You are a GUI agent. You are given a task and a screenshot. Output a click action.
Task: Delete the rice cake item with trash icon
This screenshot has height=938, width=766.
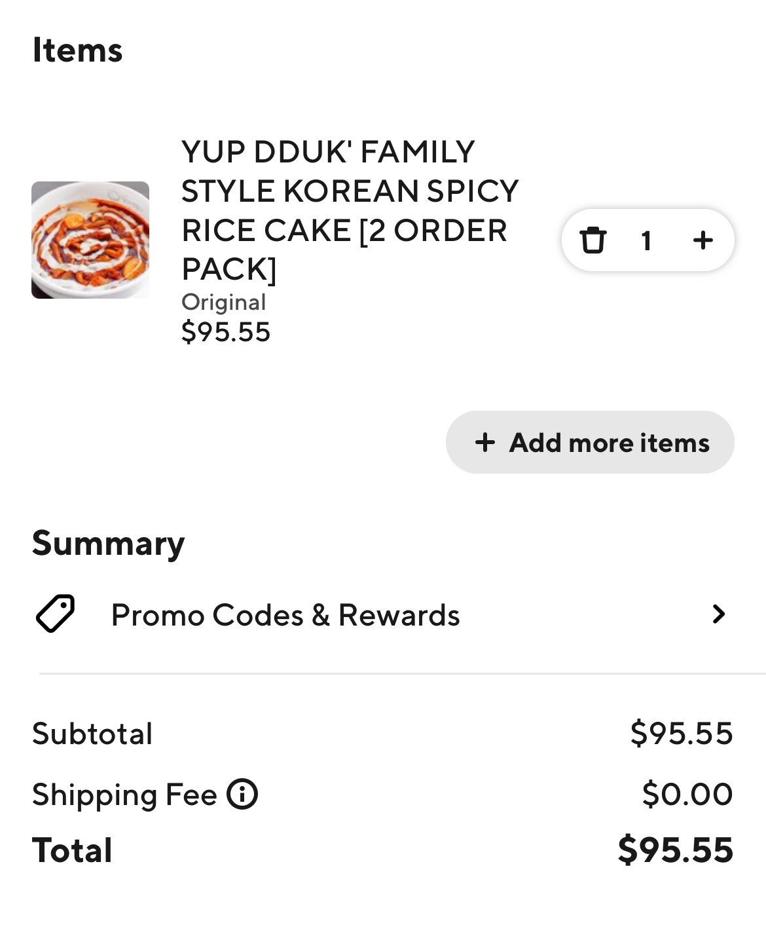pos(593,240)
